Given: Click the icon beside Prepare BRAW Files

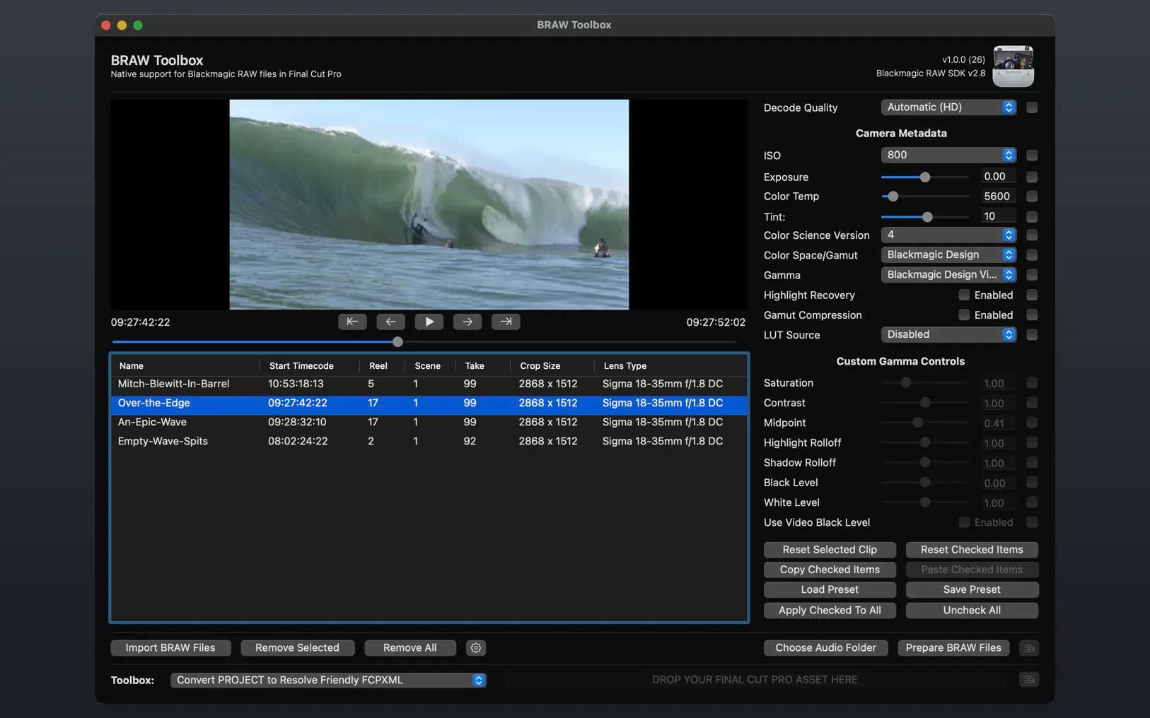Looking at the screenshot, I should (1029, 648).
